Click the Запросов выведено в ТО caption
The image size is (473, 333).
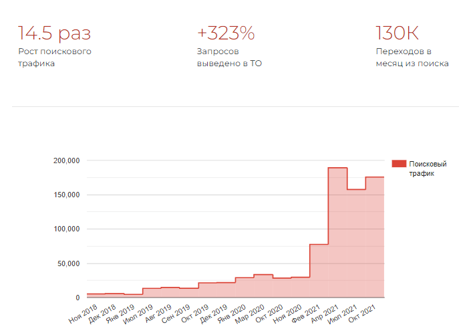229,58
